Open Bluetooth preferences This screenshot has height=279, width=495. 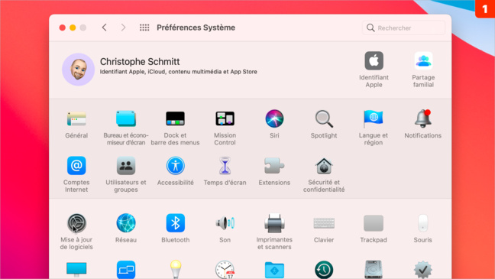click(x=175, y=223)
